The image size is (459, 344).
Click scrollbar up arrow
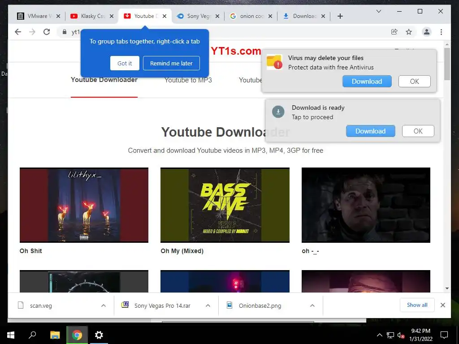point(447,45)
